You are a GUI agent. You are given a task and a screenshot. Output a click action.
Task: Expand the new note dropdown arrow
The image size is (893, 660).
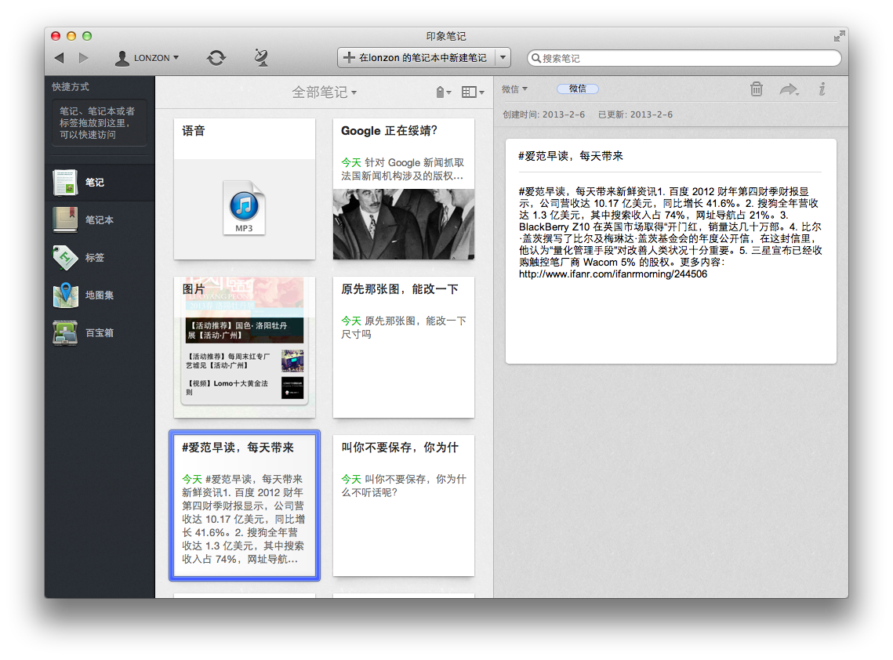(503, 57)
